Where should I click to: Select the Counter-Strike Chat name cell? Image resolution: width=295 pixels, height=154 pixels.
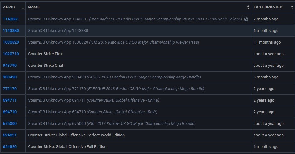pyautogui.click(x=46, y=66)
